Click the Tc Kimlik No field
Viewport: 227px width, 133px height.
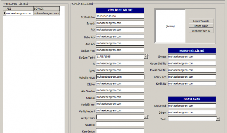click(x=120, y=16)
